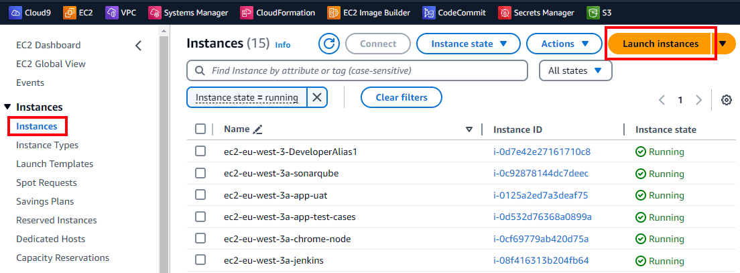Open Spot Requests in the sidebar
The height and width of the screenshot is (273, 740).
tap(46, 182)
